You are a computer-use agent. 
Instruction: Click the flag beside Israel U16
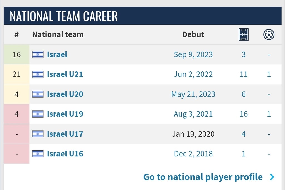click(38, 154)
